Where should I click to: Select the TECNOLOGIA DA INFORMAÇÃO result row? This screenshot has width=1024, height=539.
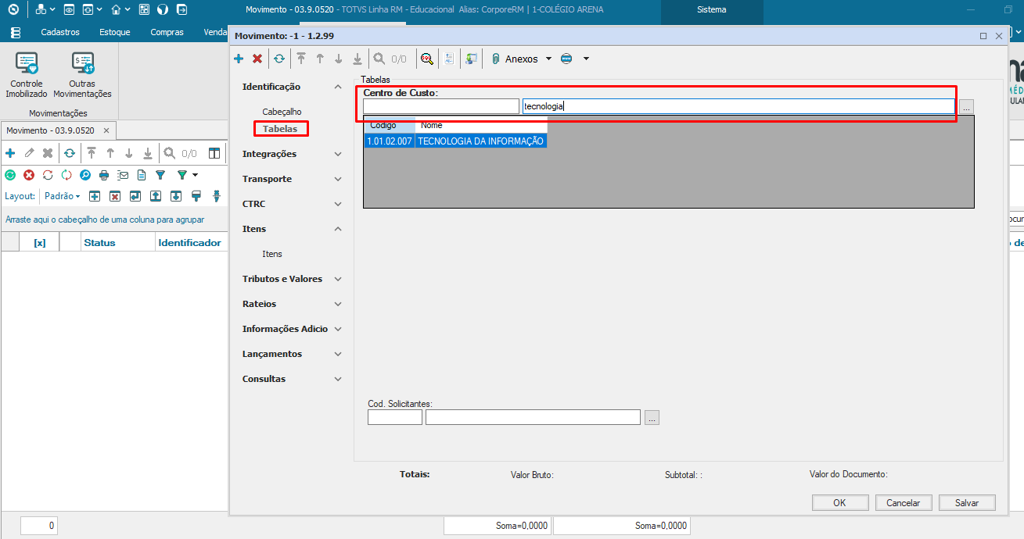point(480,141)
